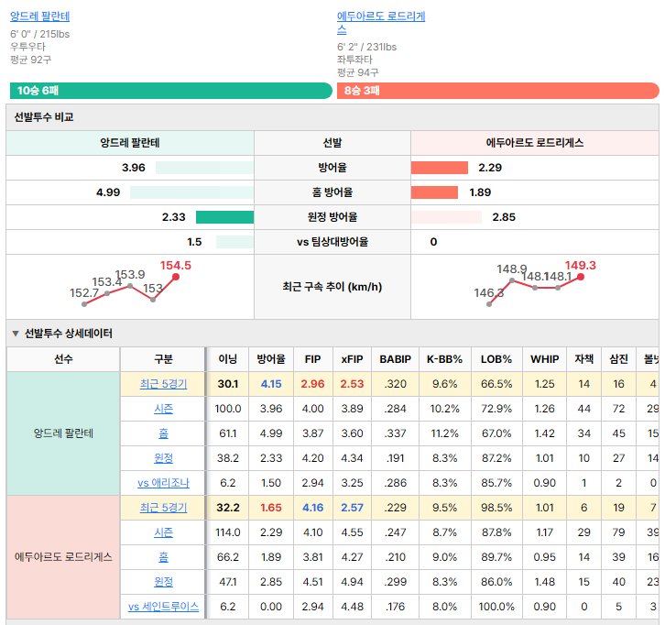Click the red 홈 방어율 1.89 bar
The width and height of the screenshot is (665, 625).
click(434, 192)
